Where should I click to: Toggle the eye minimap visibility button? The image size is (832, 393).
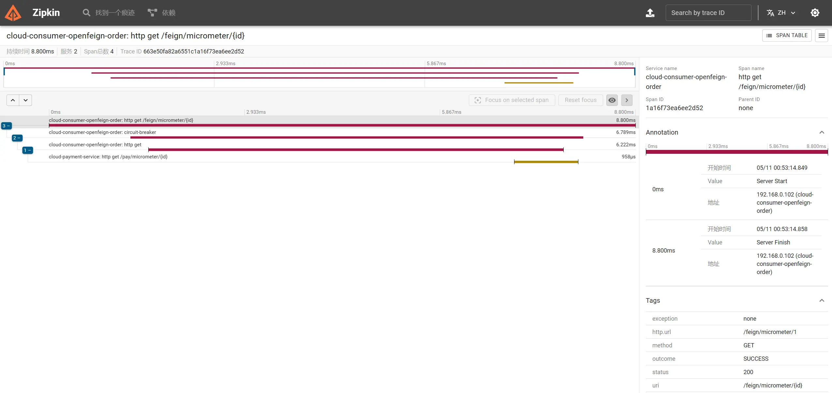pyautogui.click(x=612, y=100)
